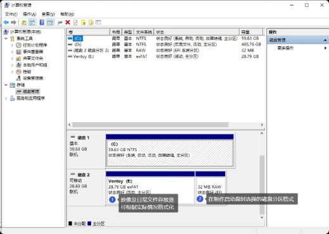Click the last toolbar view settings icon

coord(98,22)
